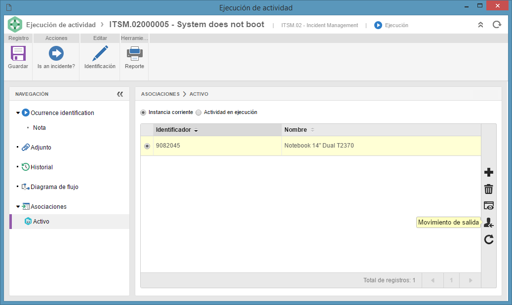This screenshot has height=305, width=512.
Task: Sort by Identificador column arrow
Action: tap(196, 130)
